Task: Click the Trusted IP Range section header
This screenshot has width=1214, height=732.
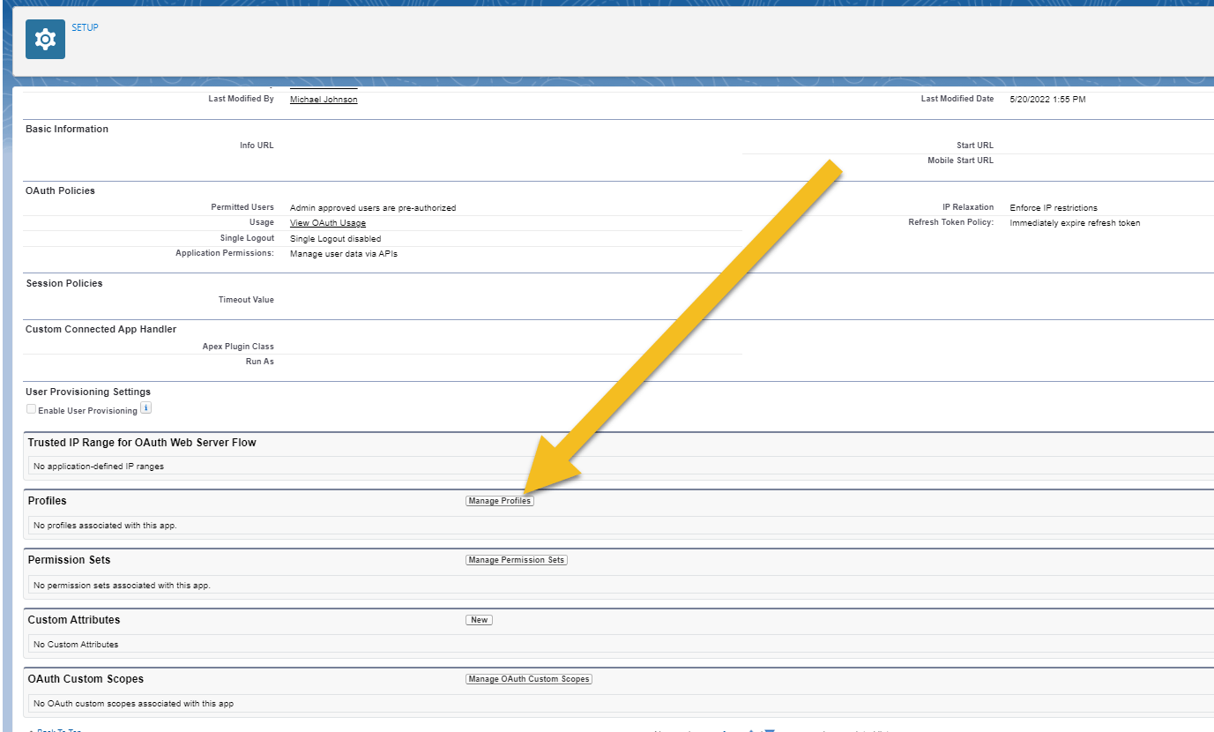Action: 141,442
